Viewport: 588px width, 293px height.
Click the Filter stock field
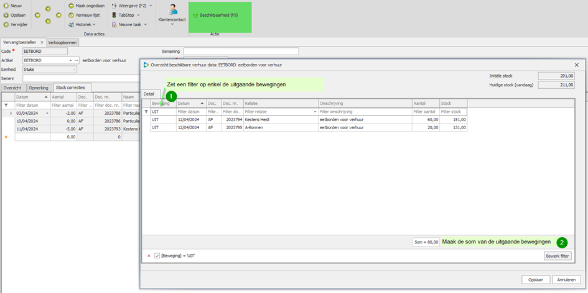(x=454, y=112)
